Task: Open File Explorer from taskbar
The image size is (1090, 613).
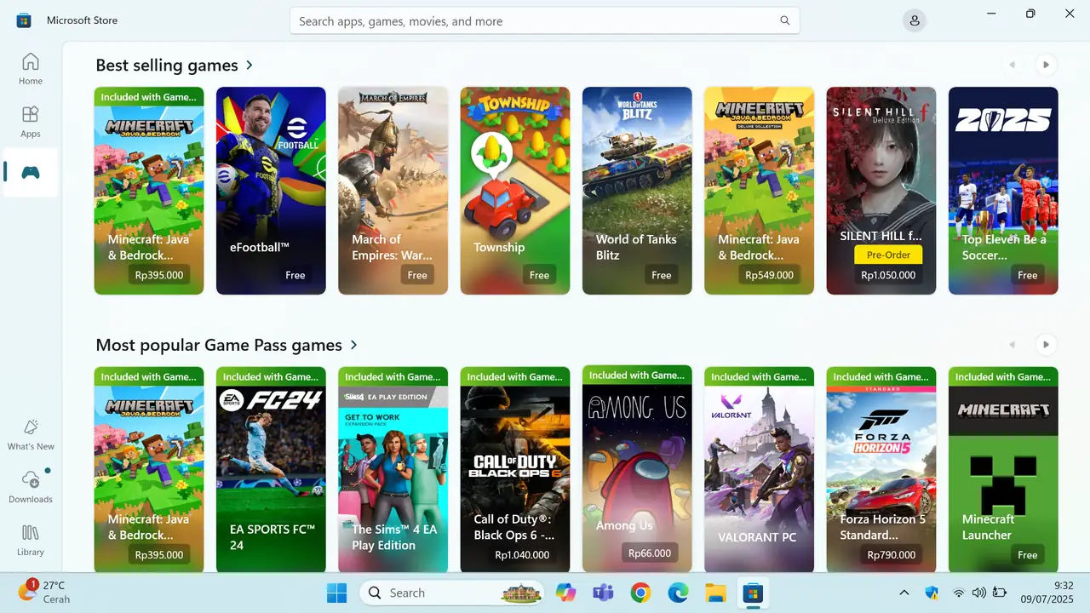Action: coord(715,593)
